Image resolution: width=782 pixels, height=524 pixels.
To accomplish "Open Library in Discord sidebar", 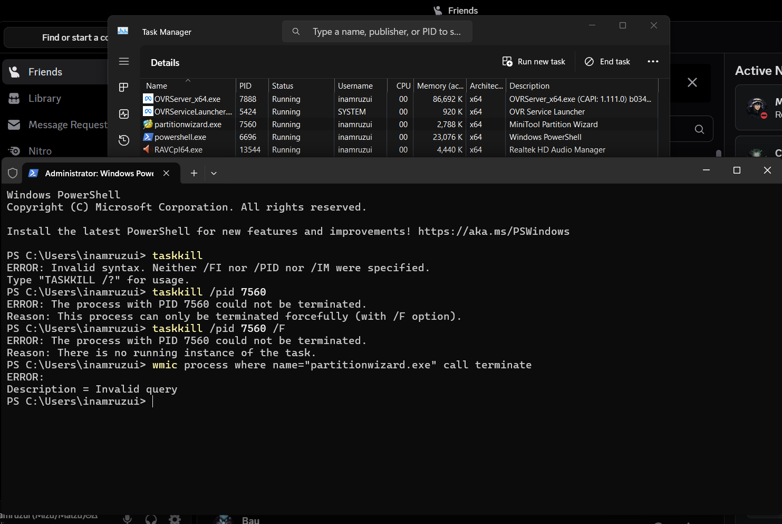I will tap(55, 98).
